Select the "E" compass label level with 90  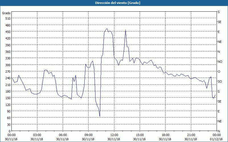click(x=219, y=111)
